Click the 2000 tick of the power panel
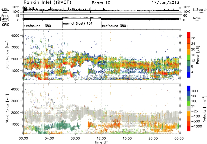Viewport: 207px width, 144px height. (x=15, y=59)
